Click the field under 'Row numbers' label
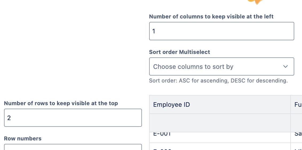Image resolution: width=302 pixels, height=150 pixels. point(73,147)
